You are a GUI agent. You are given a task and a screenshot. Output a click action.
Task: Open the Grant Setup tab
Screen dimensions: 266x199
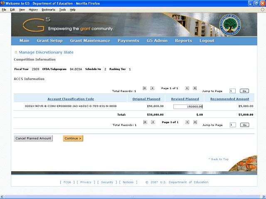point(50,41)
